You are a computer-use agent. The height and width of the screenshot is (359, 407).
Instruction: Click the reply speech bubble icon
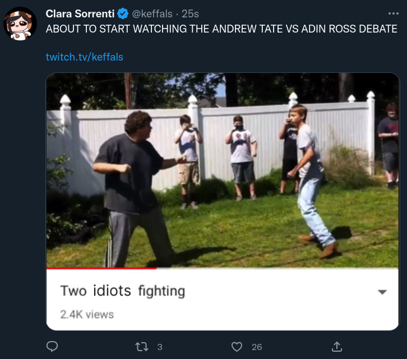(52, 347)
